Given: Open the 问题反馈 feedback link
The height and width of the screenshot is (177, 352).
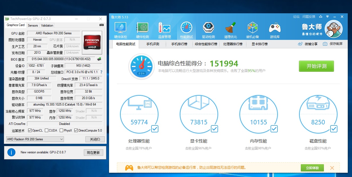Looking at the screenshot, I should click(x=309, y=17).
